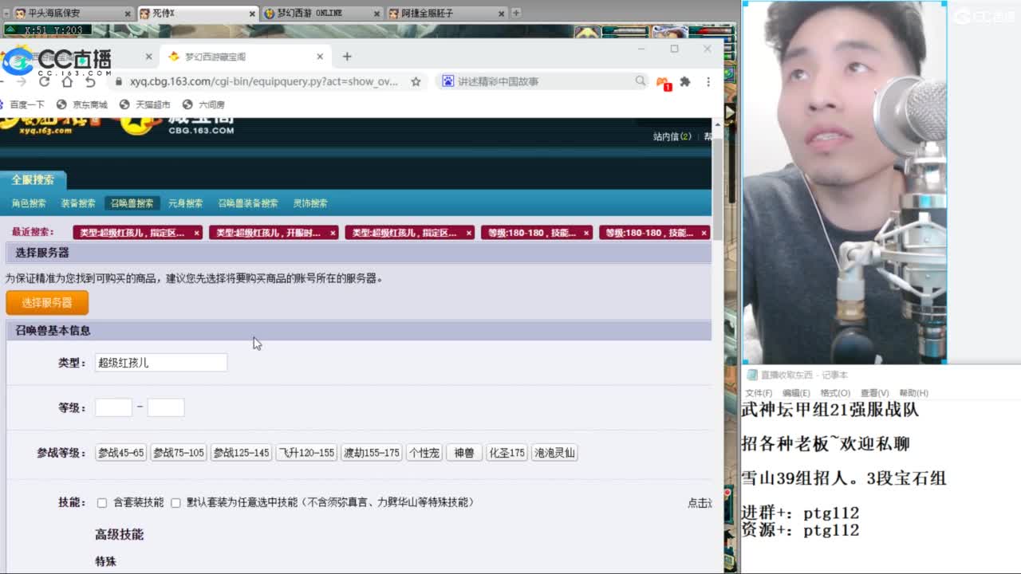Close the 阿捷全服胚子 game tab
Image resolution: width=1021 pixels, height=574 pixels.
click(x=501, y=14)
